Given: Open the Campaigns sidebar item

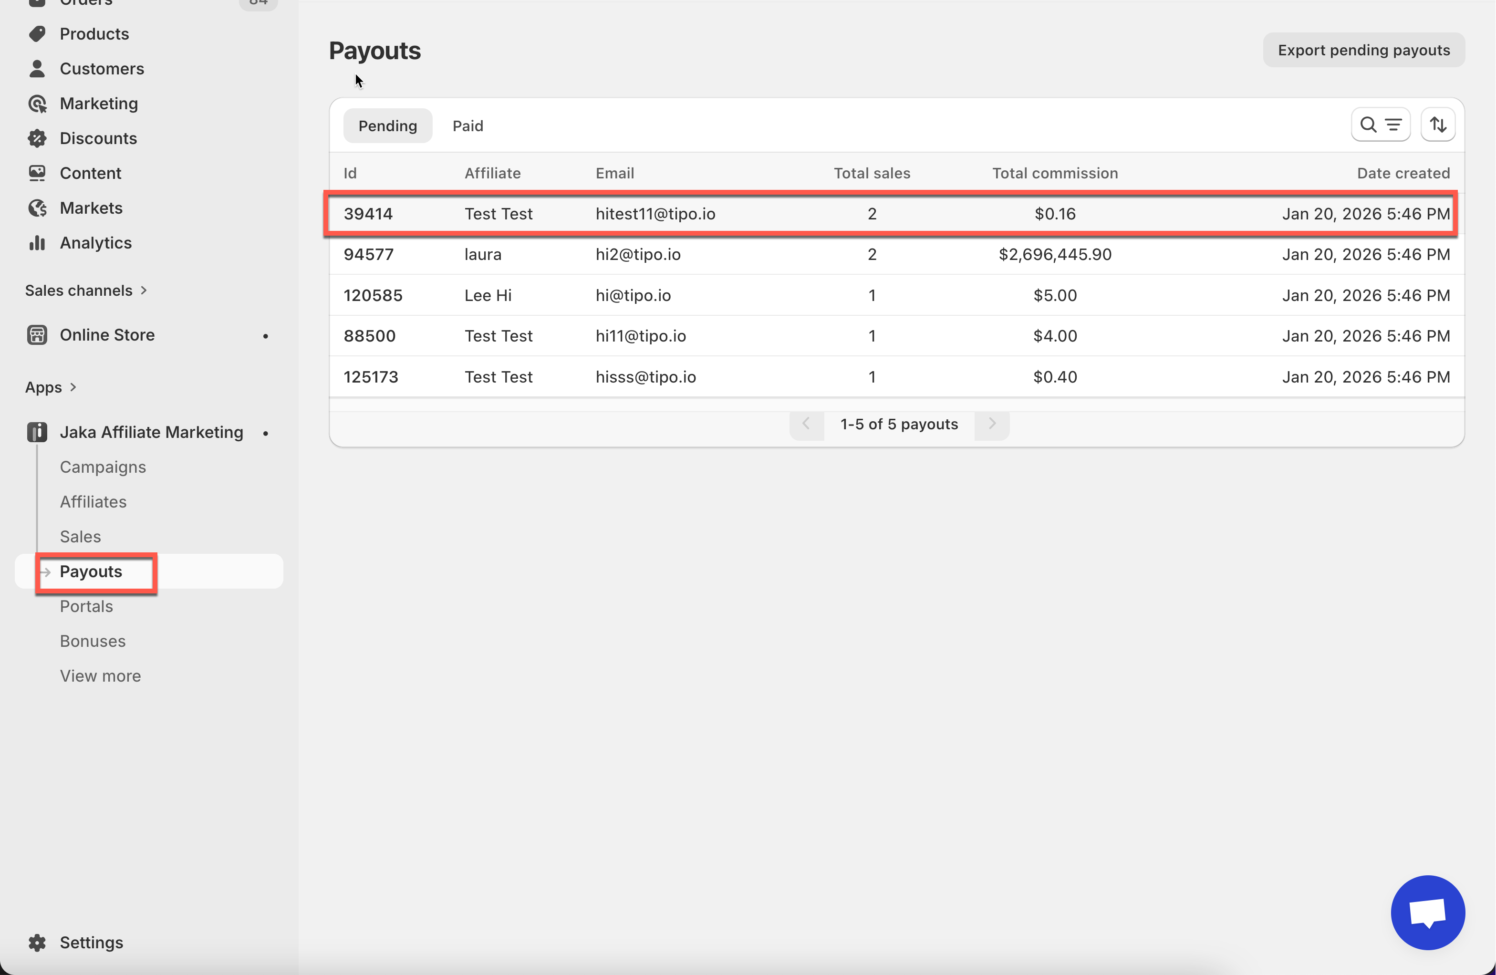Looking at the screenshot, I should tap(103, 467).
